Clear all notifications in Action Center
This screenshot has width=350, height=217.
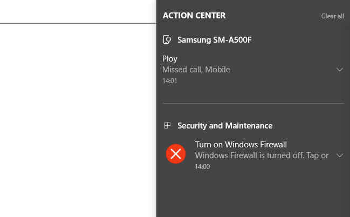pos(332,16)
